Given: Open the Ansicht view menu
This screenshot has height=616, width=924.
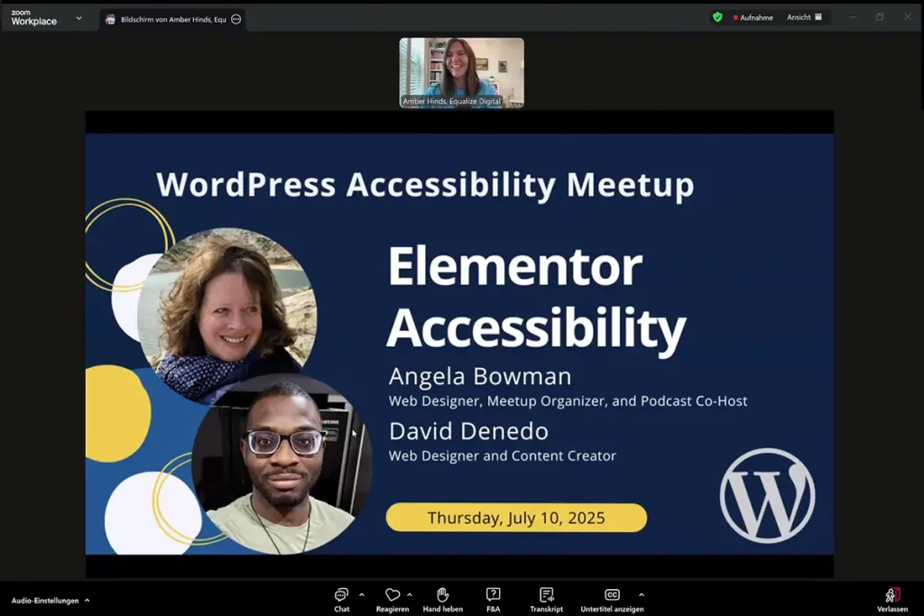Looking at the screenshot, I should [804, 17].
